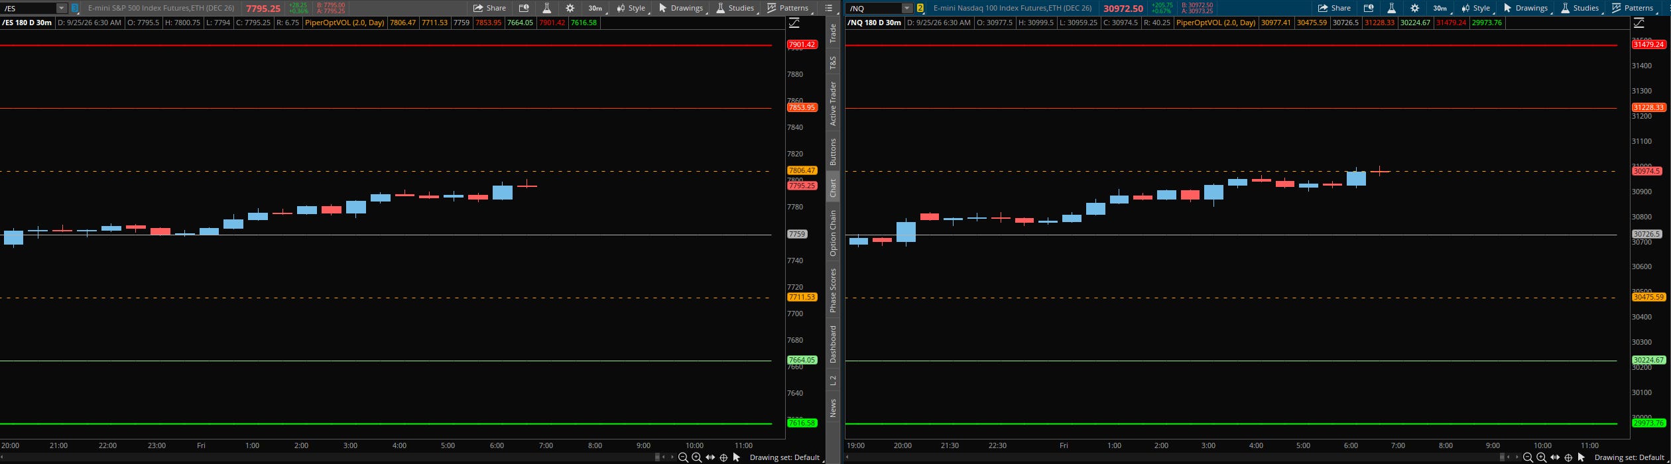
Task: Click the red 7901.42 price level label
Action: point(802,44)
